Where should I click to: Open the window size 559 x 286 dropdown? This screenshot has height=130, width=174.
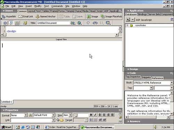coord(100,106)
